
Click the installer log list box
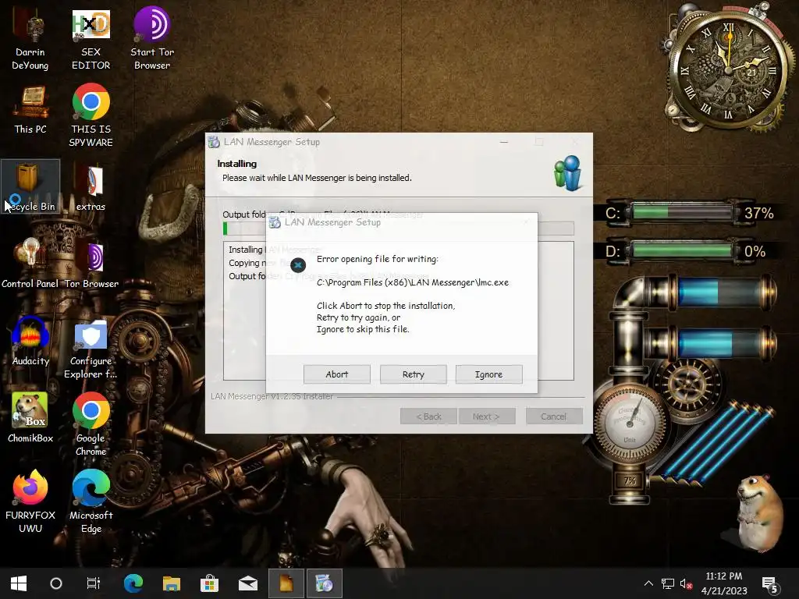point(399,310)
